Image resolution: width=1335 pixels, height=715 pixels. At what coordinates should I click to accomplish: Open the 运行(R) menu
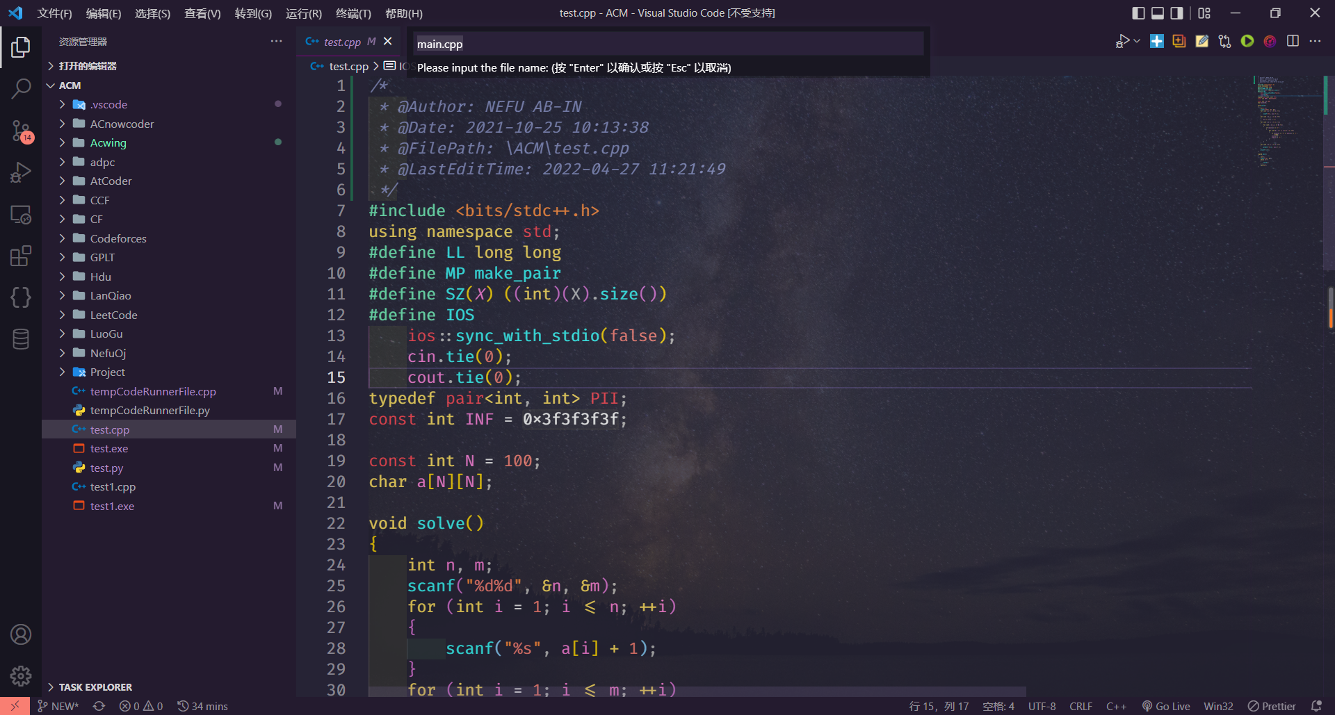coord(304,13)
